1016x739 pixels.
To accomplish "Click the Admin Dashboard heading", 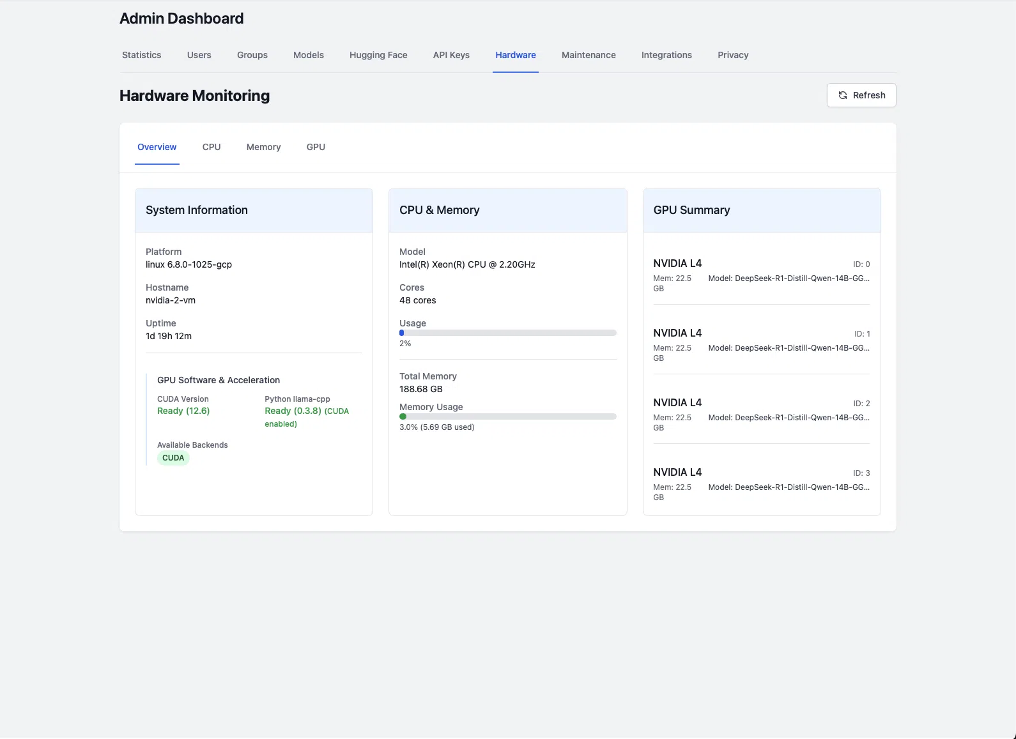I will [x=181, y=19].
